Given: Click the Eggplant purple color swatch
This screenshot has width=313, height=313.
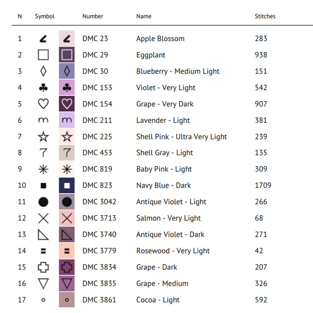Looking at the screenshot, I should 67,55.
